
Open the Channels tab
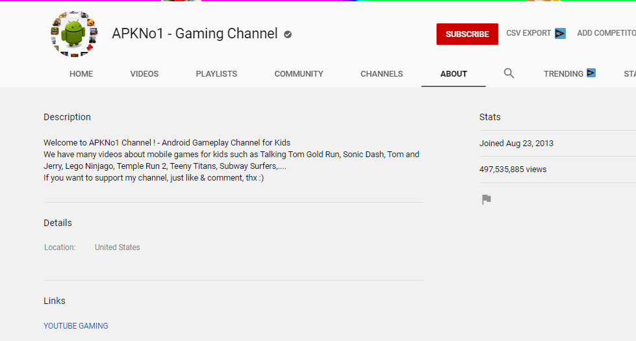(x=382, y=74)
